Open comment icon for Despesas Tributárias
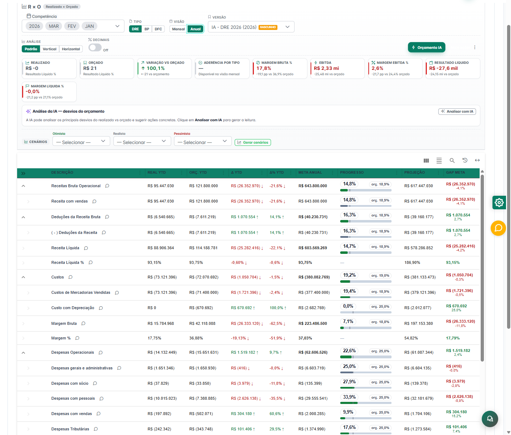The image size is (511, 435). coord(96,429)
